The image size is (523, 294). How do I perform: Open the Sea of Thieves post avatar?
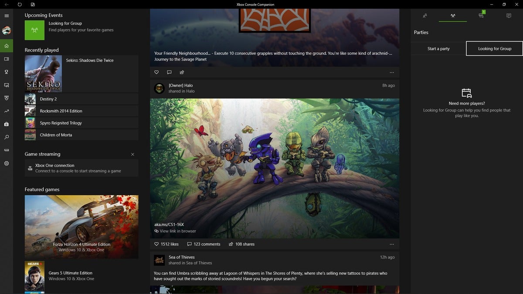[159, 260]
